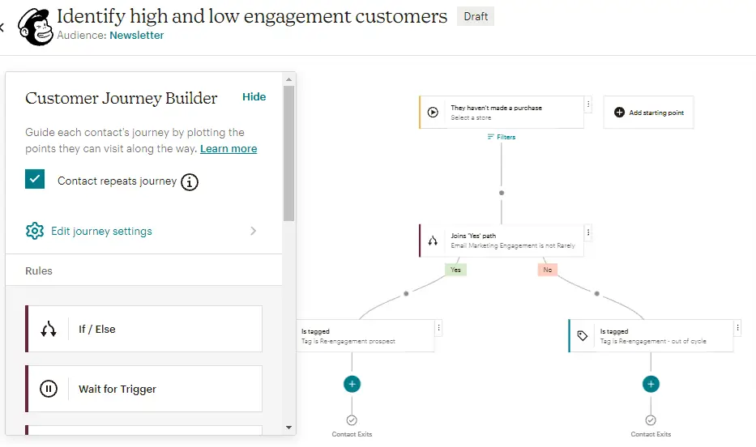This screenshot has width=756, height=447.
Task: Hide the Customer Journey Builder panel
Action: (254, 97)
